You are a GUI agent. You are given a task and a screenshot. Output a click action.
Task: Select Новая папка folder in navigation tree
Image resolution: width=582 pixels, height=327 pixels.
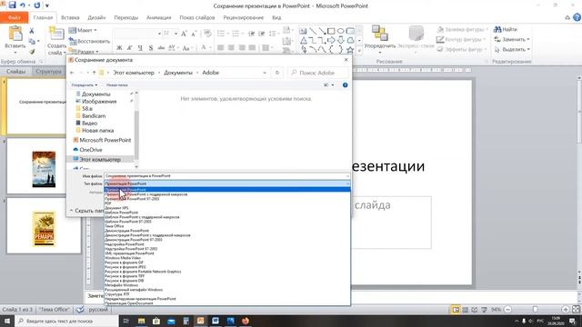coord(97,131)
